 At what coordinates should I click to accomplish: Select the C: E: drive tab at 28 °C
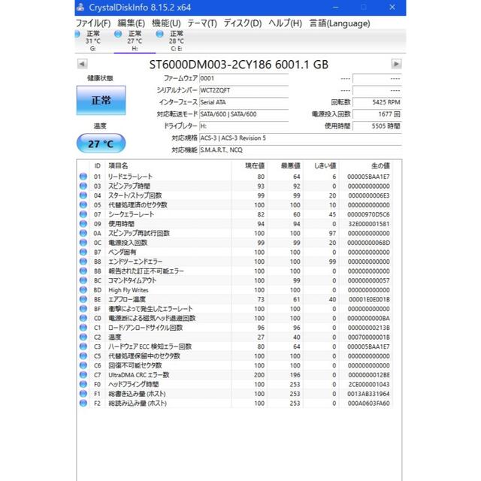click(177, 41)
